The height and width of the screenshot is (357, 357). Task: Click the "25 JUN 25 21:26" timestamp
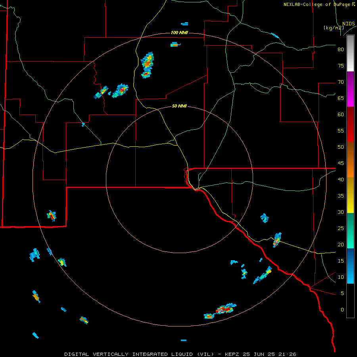tap(270, 354)
